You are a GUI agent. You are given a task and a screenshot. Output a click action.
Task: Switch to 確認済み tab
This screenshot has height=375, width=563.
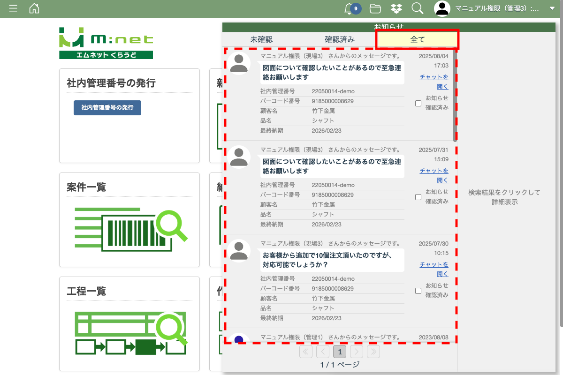point(340,40)
